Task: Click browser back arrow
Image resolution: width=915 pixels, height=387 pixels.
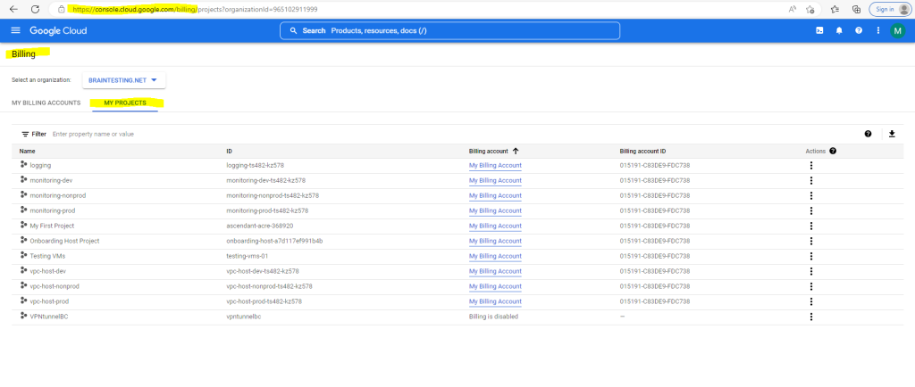Action: (x=14, y=9)
